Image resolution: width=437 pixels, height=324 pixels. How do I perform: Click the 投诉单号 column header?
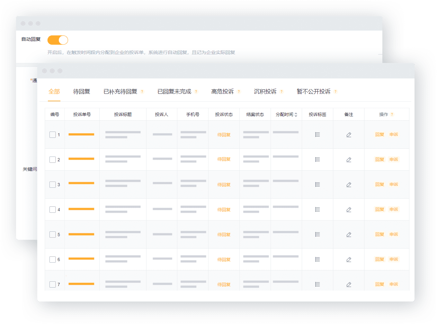[82, 114]
